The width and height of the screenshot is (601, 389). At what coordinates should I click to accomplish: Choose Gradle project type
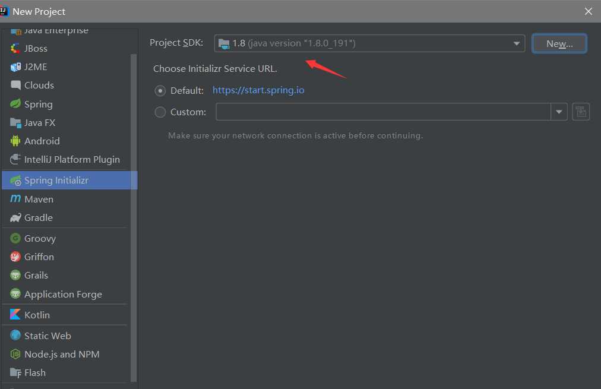[67, 218]
